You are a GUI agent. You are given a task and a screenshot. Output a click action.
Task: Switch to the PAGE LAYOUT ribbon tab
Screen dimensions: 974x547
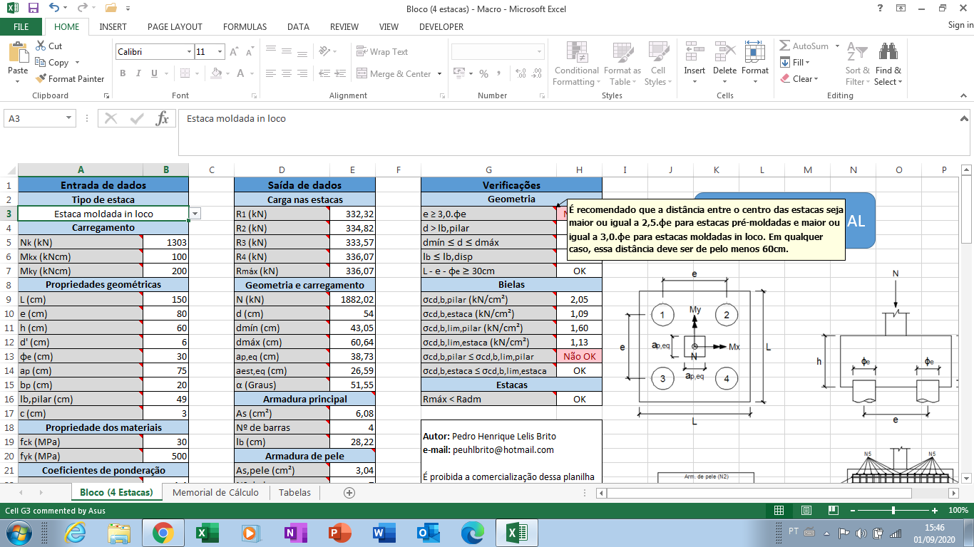click(x=175, y=26)
